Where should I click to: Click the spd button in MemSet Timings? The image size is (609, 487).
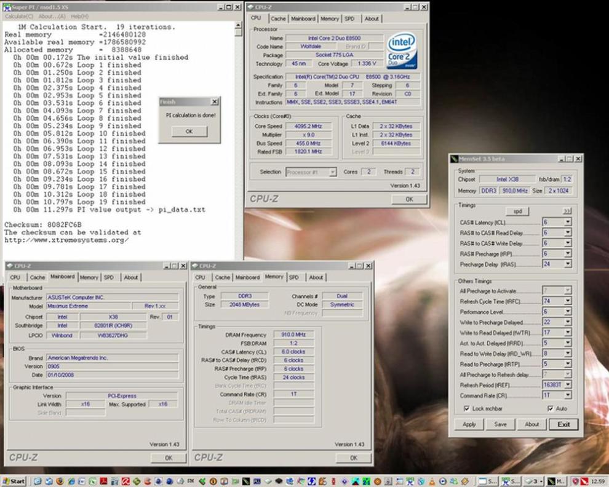click(517, 211)
